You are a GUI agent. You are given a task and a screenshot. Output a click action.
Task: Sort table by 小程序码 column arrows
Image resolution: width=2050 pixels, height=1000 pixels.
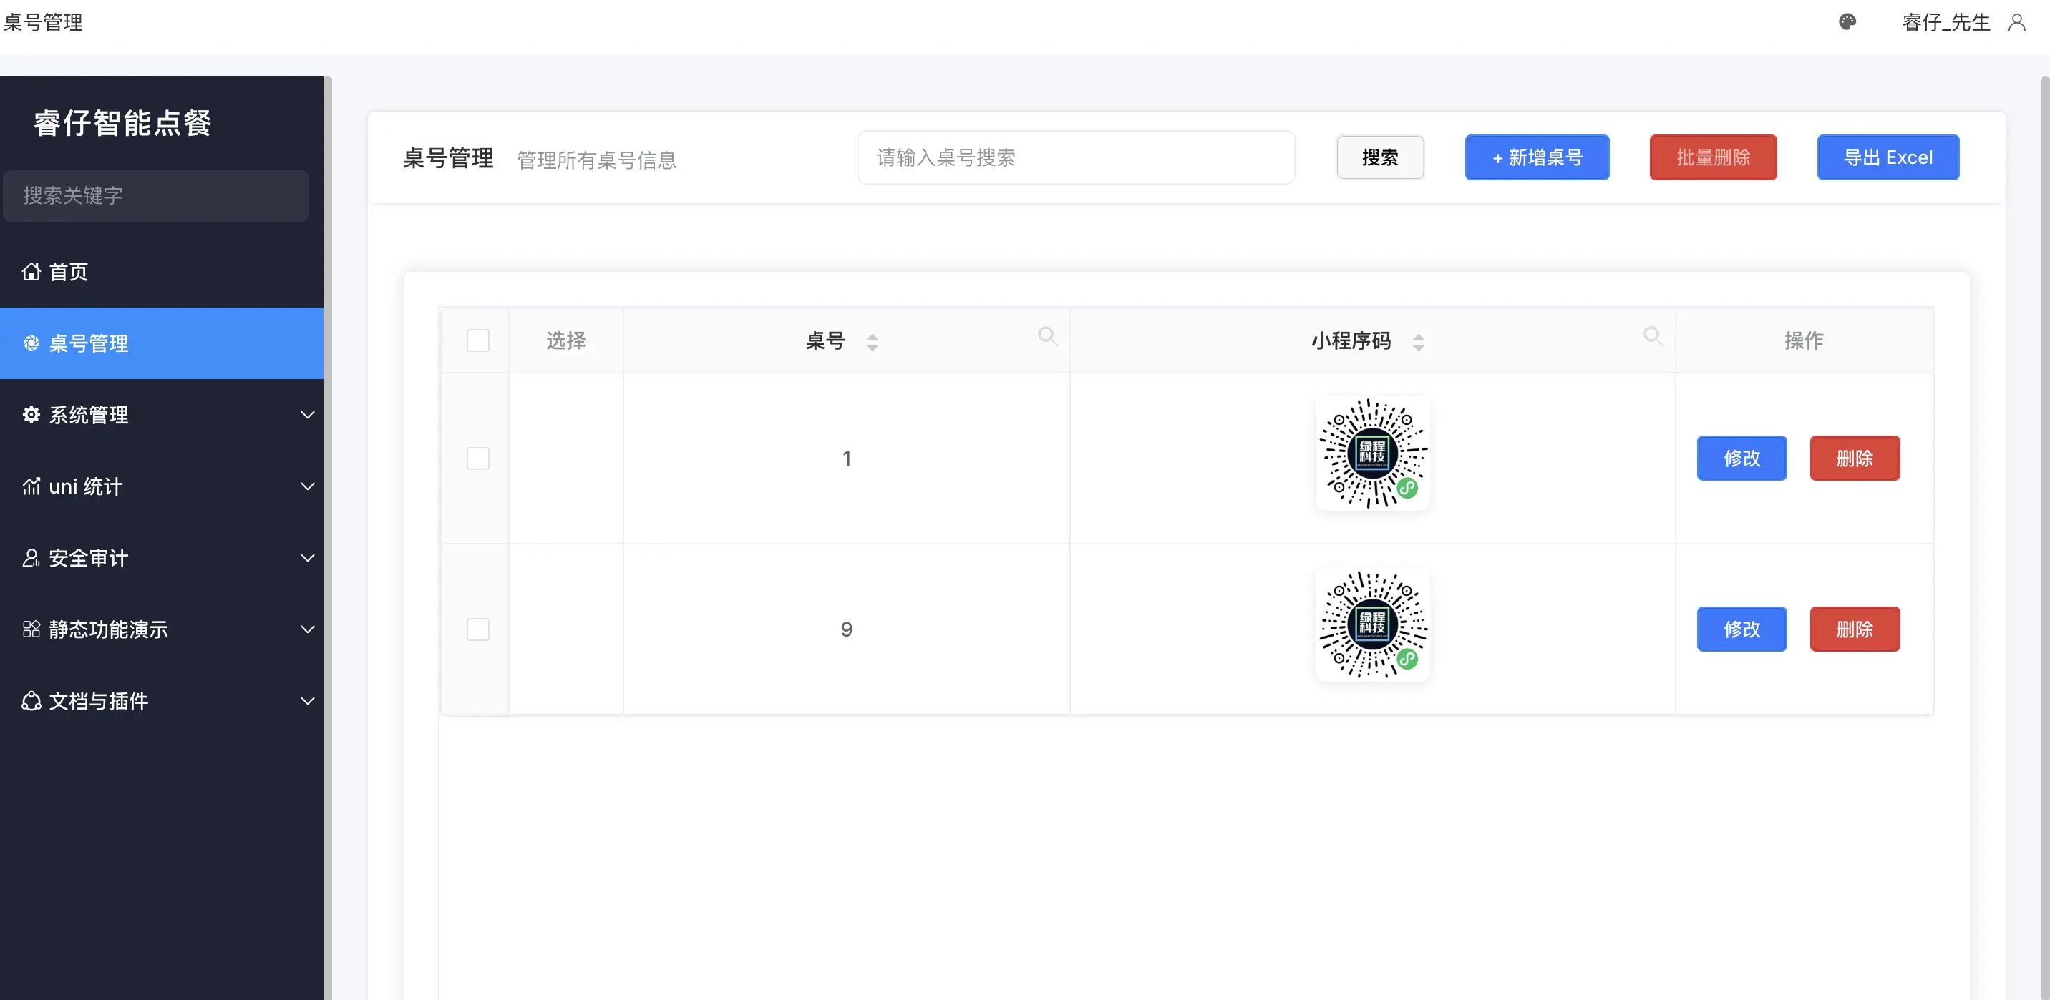1418,342
